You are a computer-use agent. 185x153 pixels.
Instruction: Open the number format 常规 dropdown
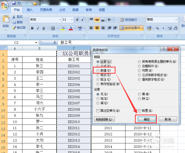point(176,20)
